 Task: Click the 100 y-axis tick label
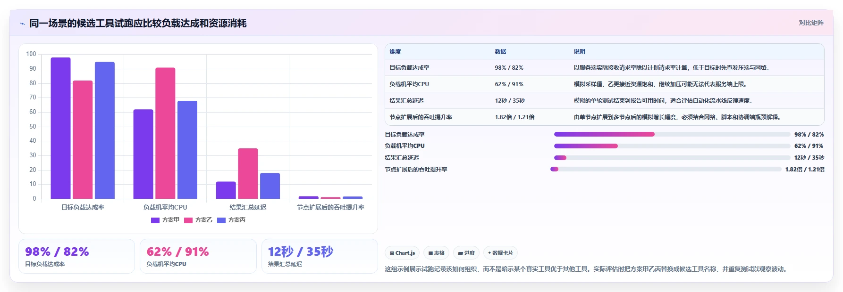coord(31,54)
